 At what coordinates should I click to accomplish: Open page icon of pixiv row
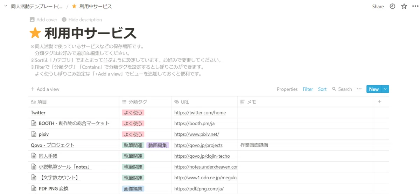pyautogui.click(x=34, y=134)
